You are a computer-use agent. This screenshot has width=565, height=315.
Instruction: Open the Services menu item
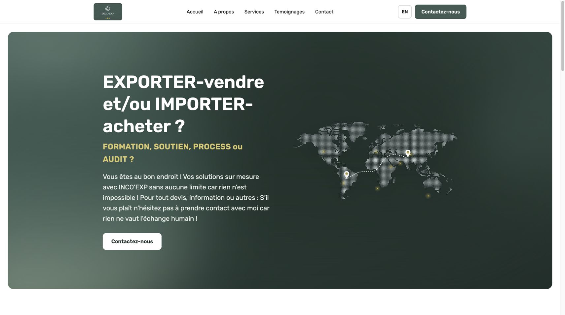point(254,12)
